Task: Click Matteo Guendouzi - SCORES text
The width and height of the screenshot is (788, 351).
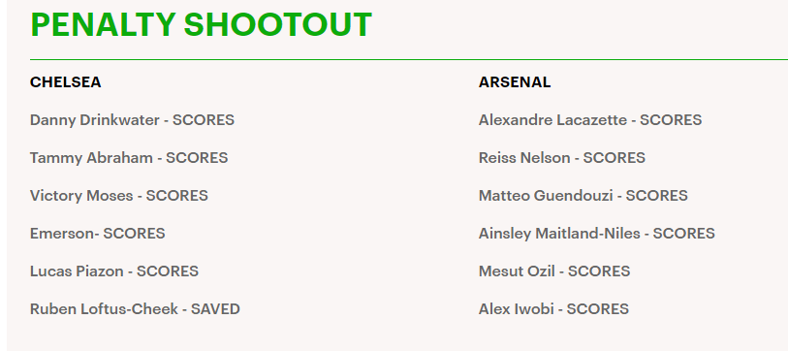Action: (x=583, y=196)
